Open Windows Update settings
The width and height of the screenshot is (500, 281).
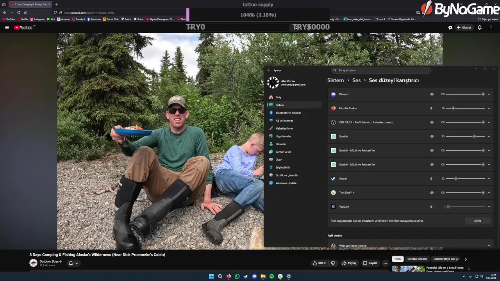tap(295, 183)
